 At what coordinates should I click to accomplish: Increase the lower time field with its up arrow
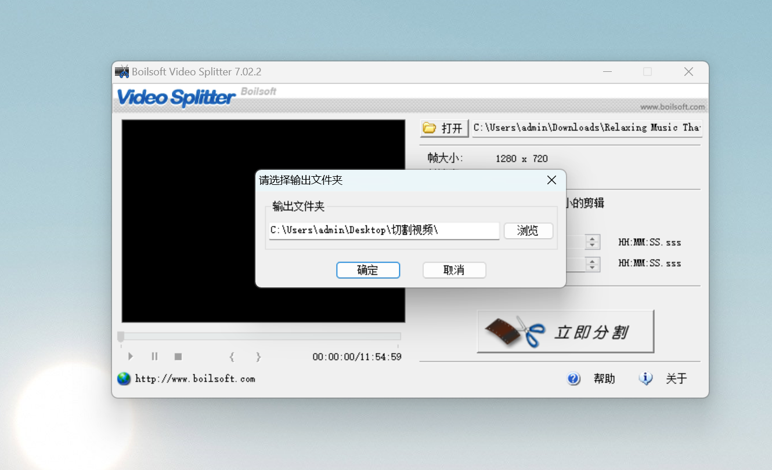[593, 260]
